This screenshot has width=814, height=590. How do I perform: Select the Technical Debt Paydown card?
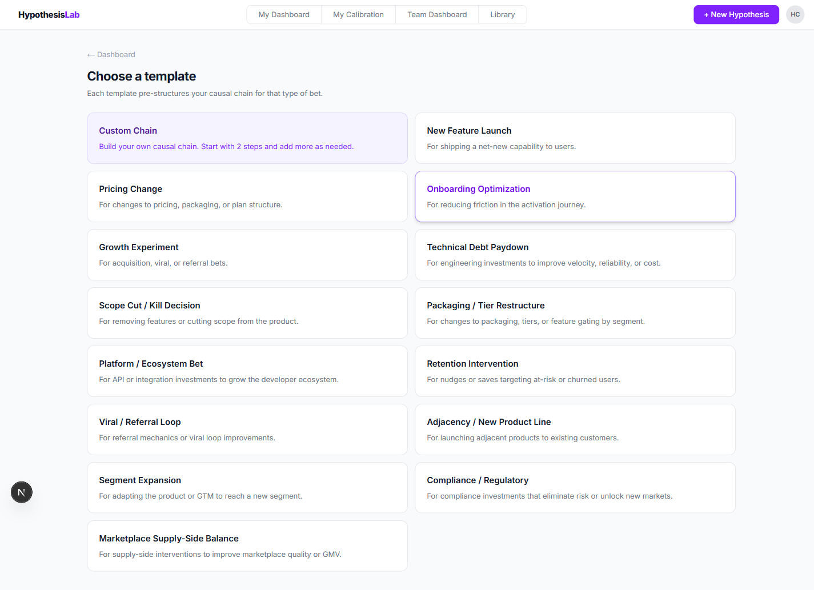pyautogui.click(x=575, y=255)
